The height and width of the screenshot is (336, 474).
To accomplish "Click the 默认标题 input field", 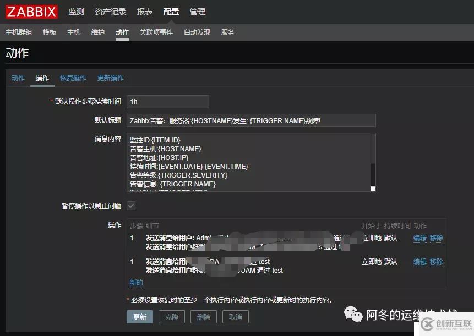I will point(251,120).
